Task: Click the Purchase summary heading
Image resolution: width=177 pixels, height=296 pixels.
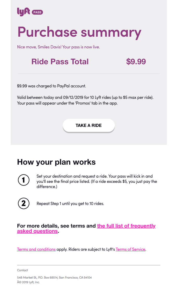Action: tap(79, 32)
